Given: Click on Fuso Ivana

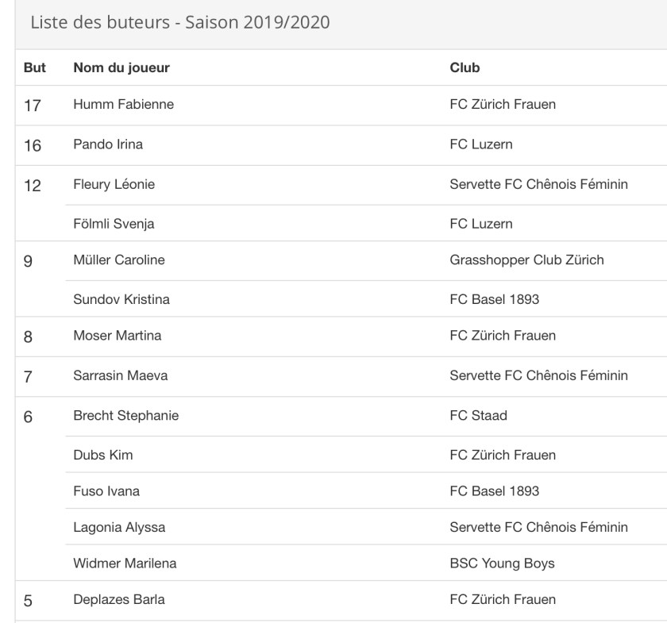Looking at the screenshot, I should pos(106,491).
